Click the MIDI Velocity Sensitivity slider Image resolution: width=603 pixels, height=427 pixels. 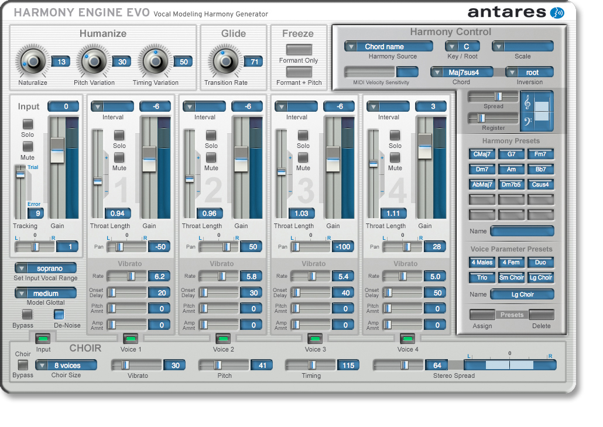[369, 72]
